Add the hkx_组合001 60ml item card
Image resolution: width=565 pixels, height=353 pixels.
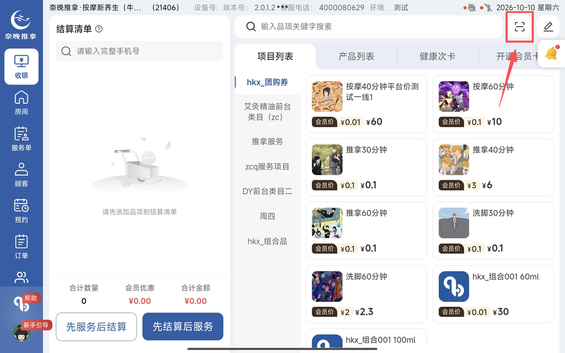(493, 295)
